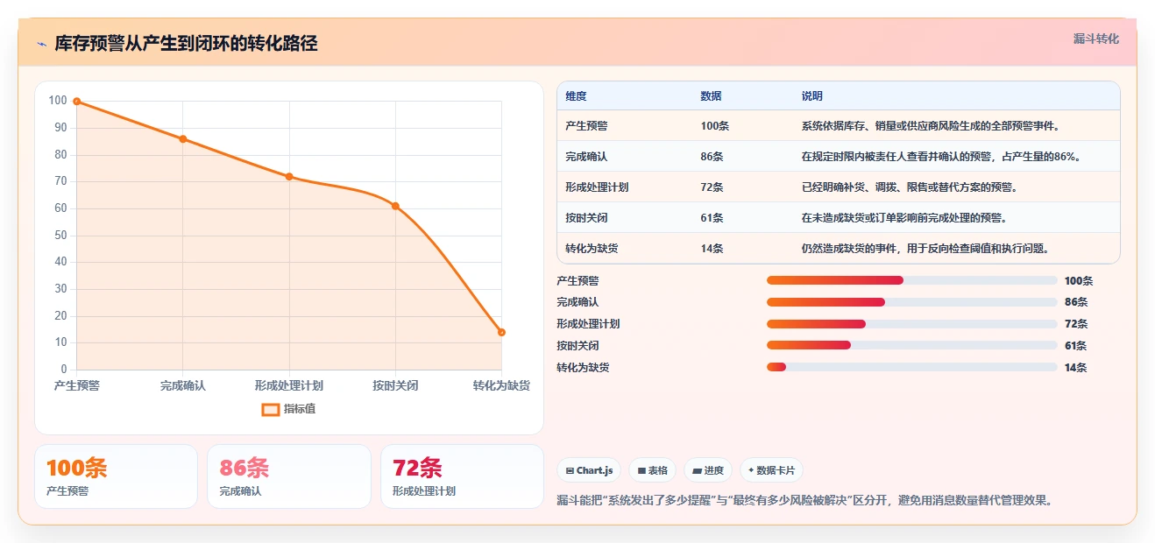Select the 按时关闭 table row cell
1155x543 pixels.
coord(586,218)
